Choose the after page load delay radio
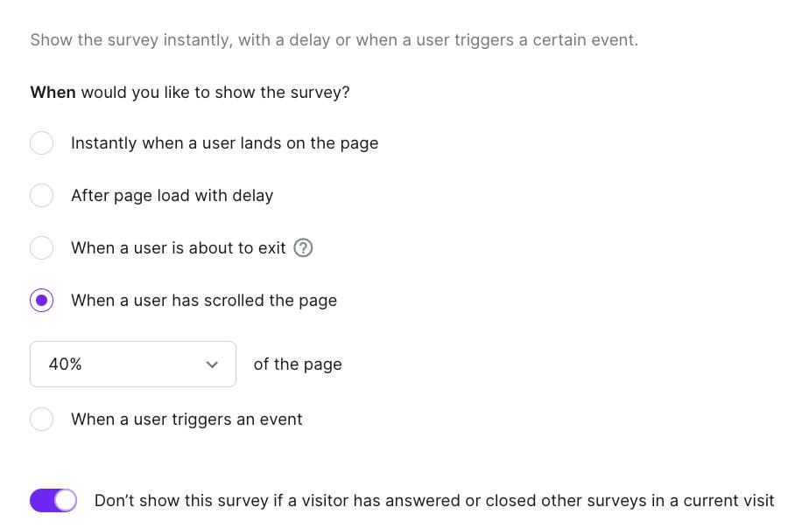The height and width of the screenshot is (528, 809). click(x=41, y=196)
